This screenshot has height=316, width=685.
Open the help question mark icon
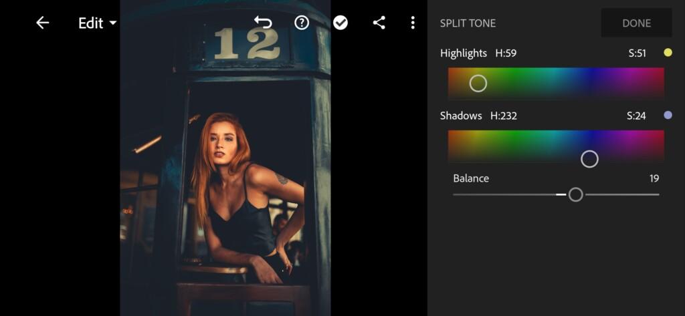(302, 23)
